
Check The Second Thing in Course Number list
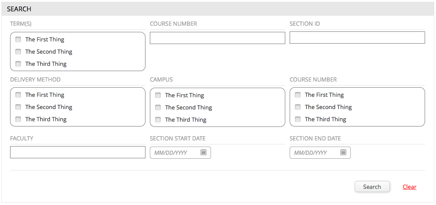click(x=298, y=107)
